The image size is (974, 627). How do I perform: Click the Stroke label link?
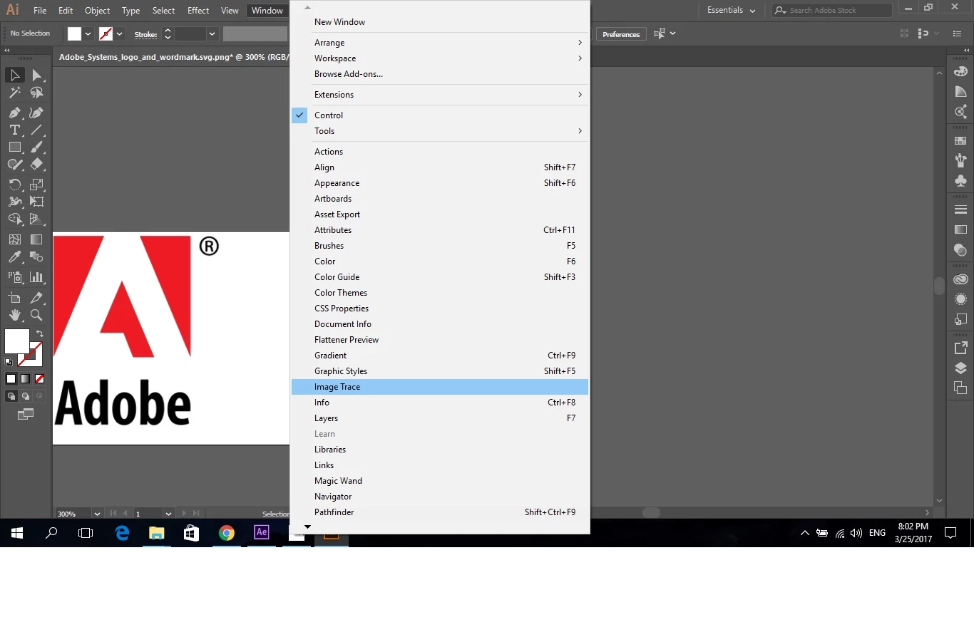point(145,34)
